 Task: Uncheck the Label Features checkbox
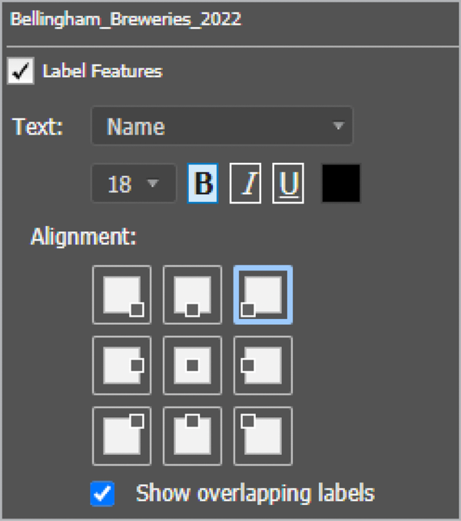tap(21, 72)
